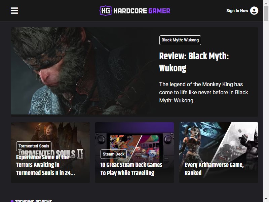Viewport: 269px width, 202px height.
Task: Click the user profile avatar icon
Action: pos(254,11)
